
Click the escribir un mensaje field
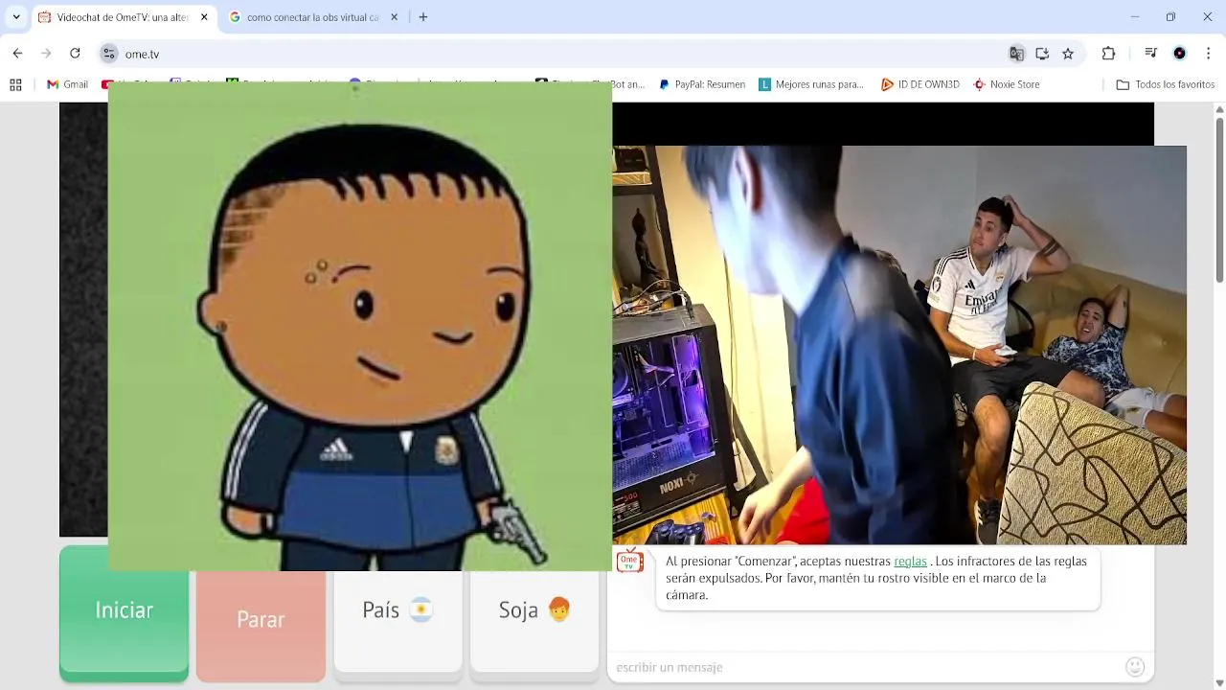(x=867, y=667)
